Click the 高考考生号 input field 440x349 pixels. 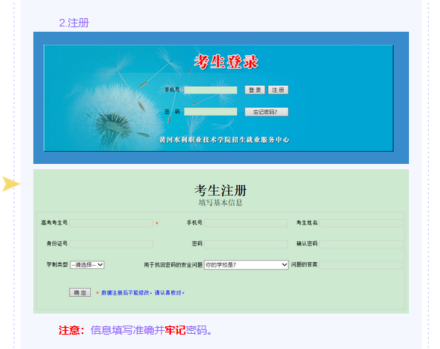click(111, 223)
